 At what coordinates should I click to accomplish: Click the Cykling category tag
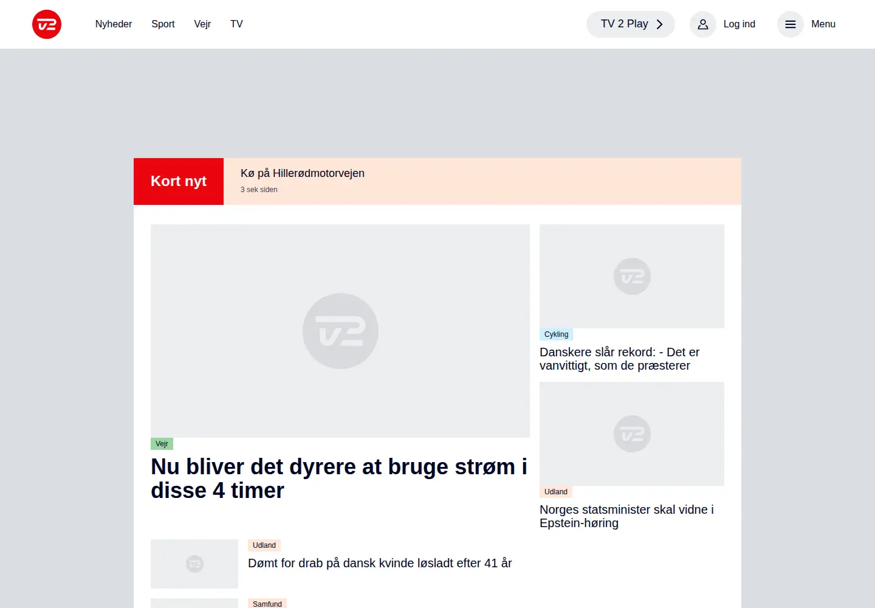click(556, 334)
